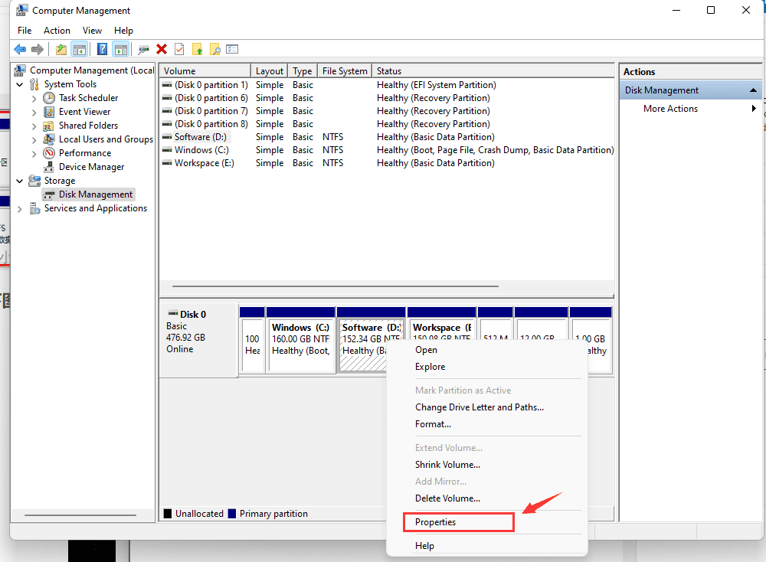Select Workspace (E:) row in volume list
Screen dimensions: 766x562
point(204,163)
